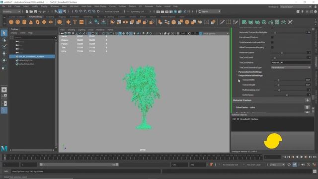Toggle select by component type mode
The image size is (318, 179).
[x=65, y=11]
